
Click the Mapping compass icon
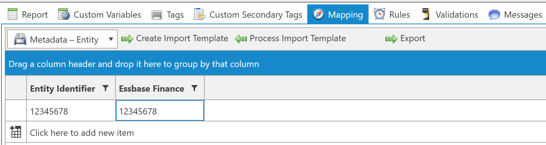318,14
